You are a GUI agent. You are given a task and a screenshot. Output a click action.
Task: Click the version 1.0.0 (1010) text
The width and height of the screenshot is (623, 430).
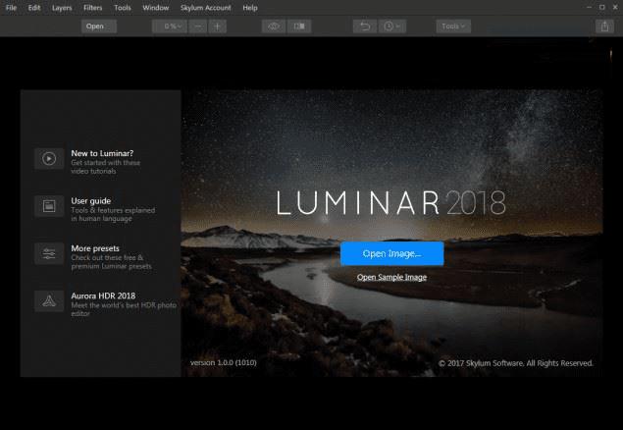coord(224,362)
